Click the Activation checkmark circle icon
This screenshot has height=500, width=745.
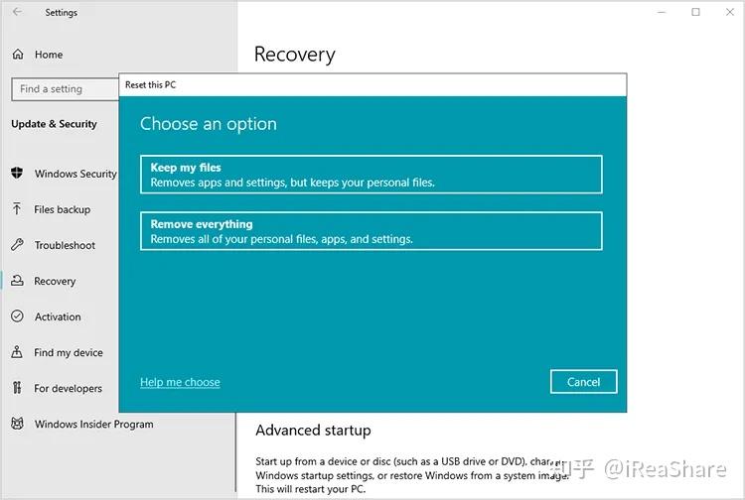17,315
